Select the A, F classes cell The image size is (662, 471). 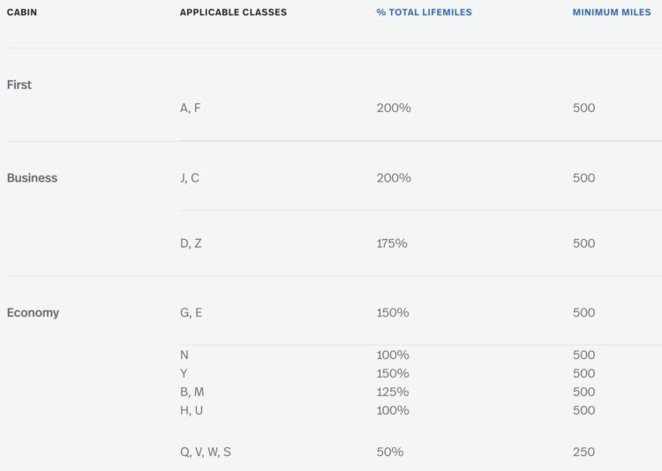(x=190, y=108)
